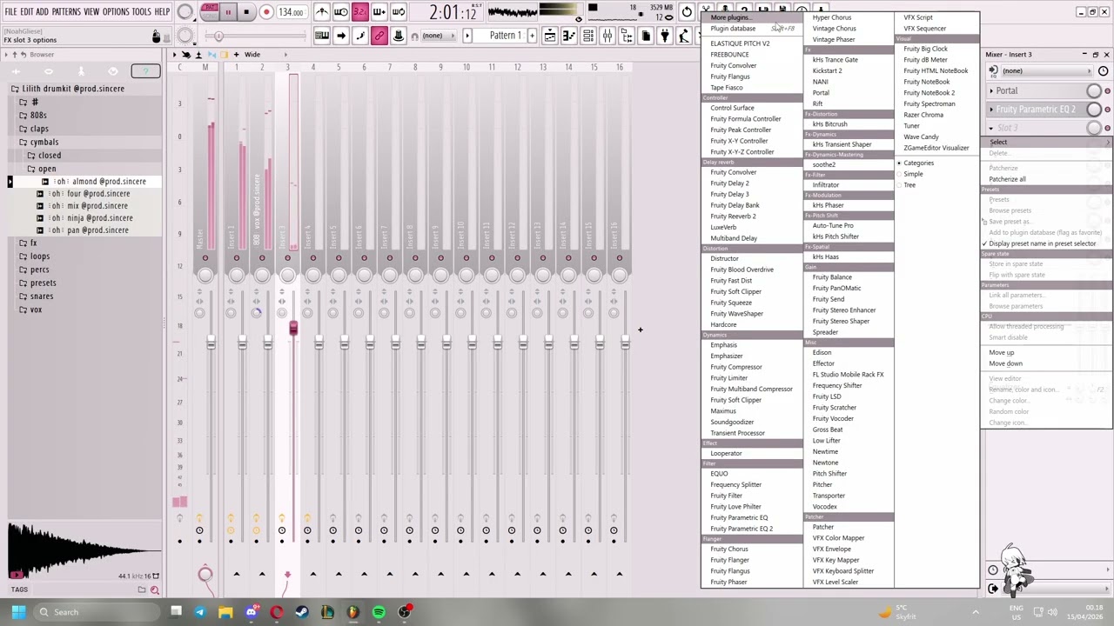Toggle loop recording icon
1114x626 pixels.
[398, 12]
